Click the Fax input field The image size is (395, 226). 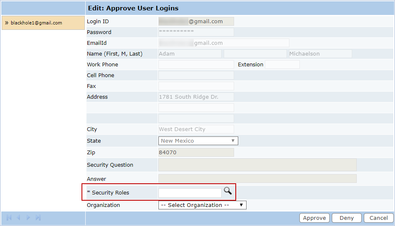pos(196,86)
